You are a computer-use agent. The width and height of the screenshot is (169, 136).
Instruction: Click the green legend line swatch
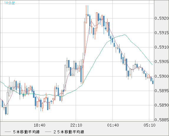(48, 132)
